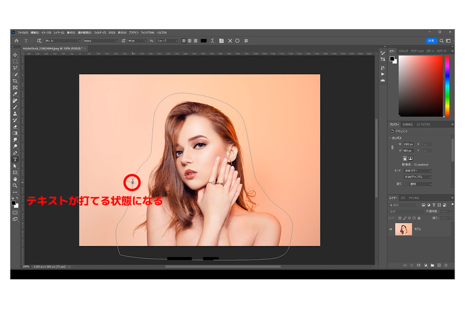The image size is (465, 310).
Task: Add a layer style (fx)
Action: click(412, 265)
